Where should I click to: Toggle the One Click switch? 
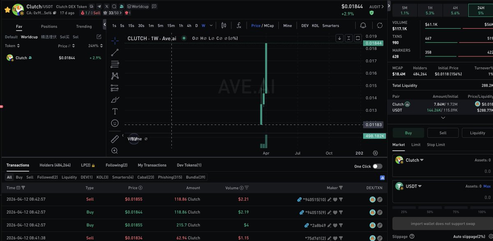pyautogui.click(x=377, y=166)
